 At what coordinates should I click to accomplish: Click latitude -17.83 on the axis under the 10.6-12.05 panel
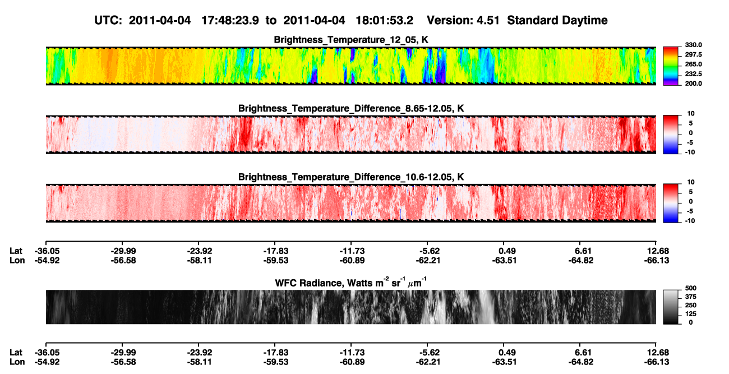coord(275,251)
